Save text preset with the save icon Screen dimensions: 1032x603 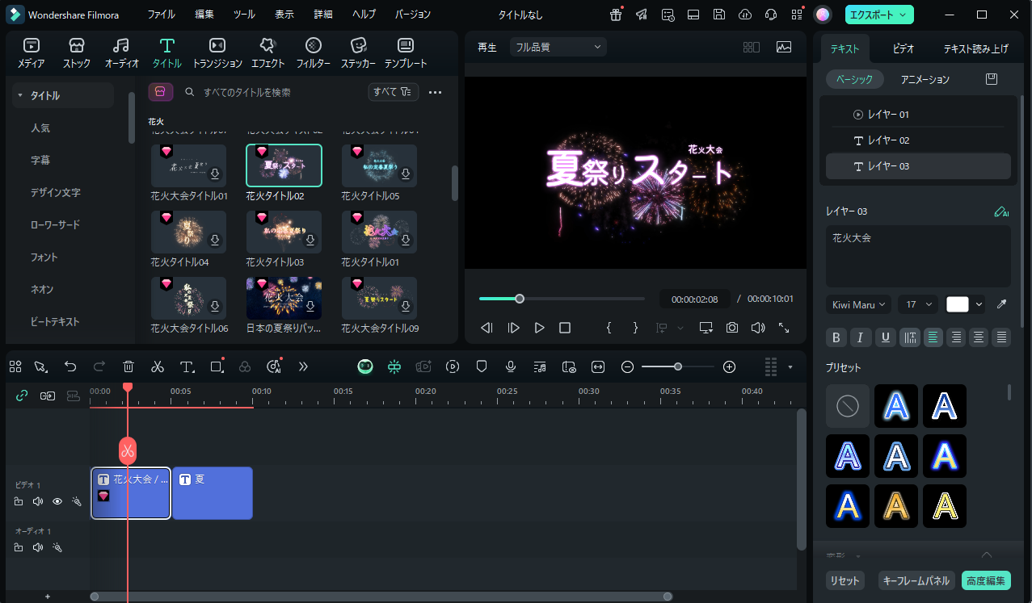tap(992, 79)
